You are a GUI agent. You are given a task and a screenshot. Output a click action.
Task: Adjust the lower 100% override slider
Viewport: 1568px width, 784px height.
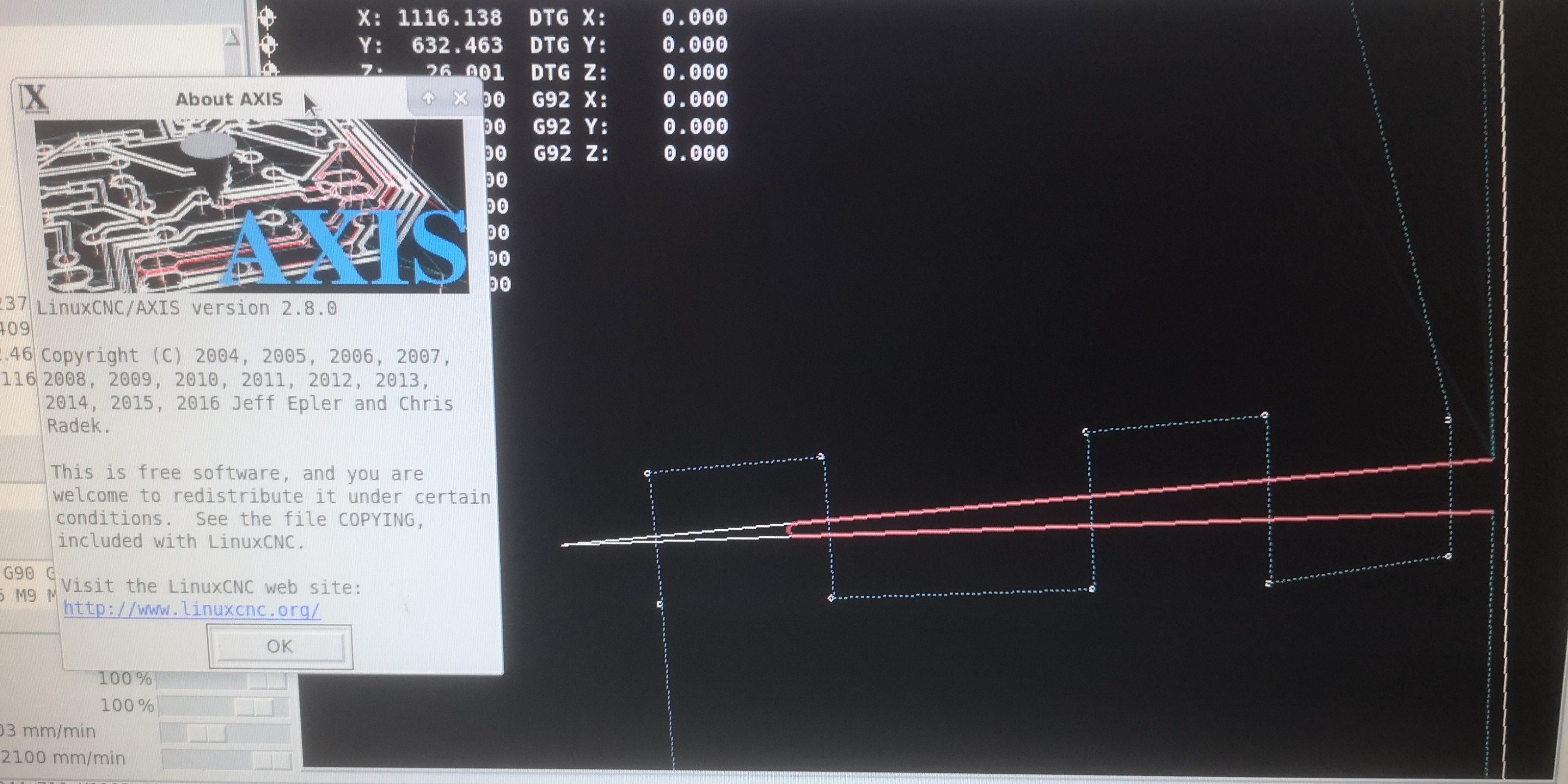(x=223, y=707)
